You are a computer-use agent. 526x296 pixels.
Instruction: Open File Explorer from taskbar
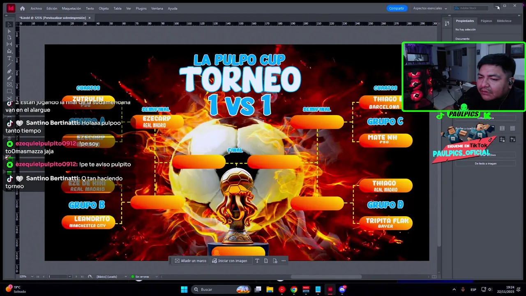(270, 289)
